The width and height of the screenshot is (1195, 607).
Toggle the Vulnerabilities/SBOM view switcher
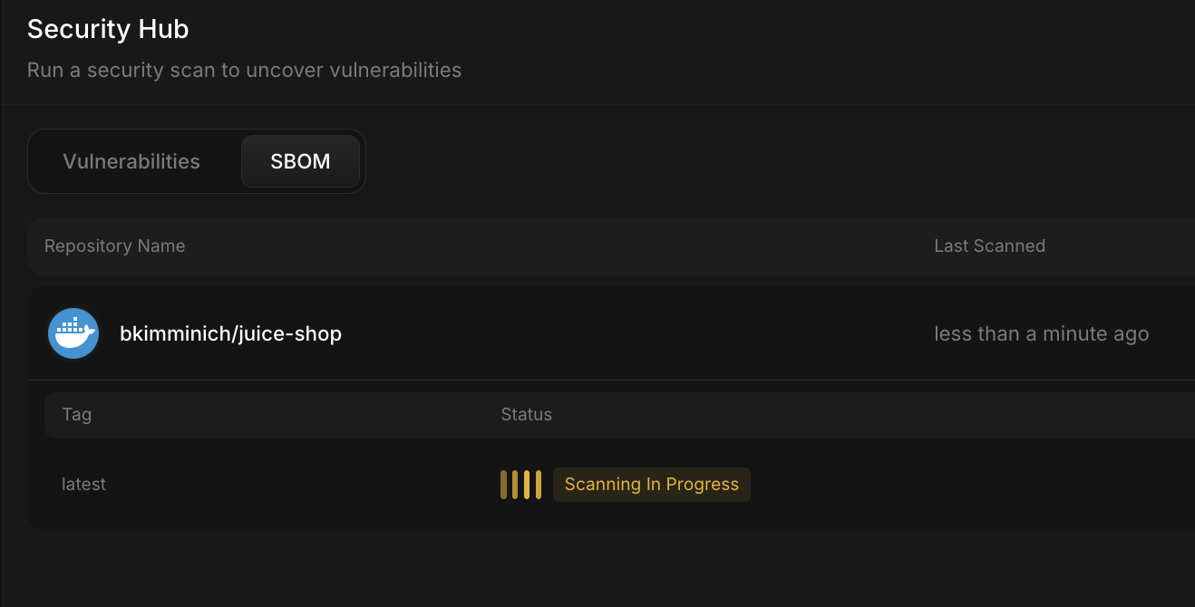tap(197, 161)
